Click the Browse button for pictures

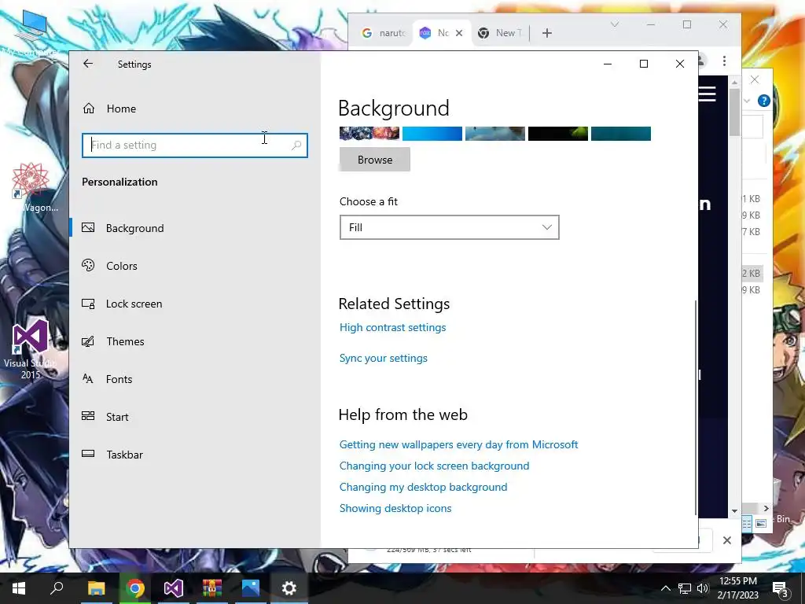[x=375, y=160]
